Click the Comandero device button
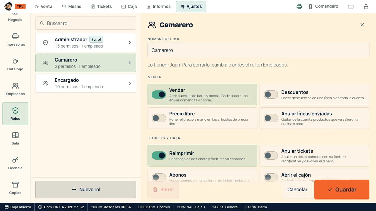Viewport: 376px width, 211px height. coord(323,6)
